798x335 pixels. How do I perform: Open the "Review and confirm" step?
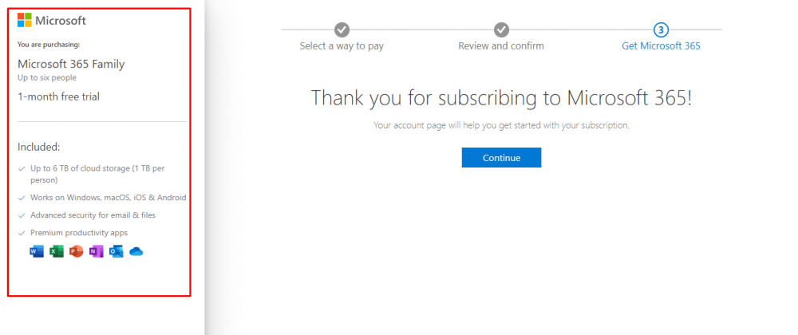[x=501, y=46]
